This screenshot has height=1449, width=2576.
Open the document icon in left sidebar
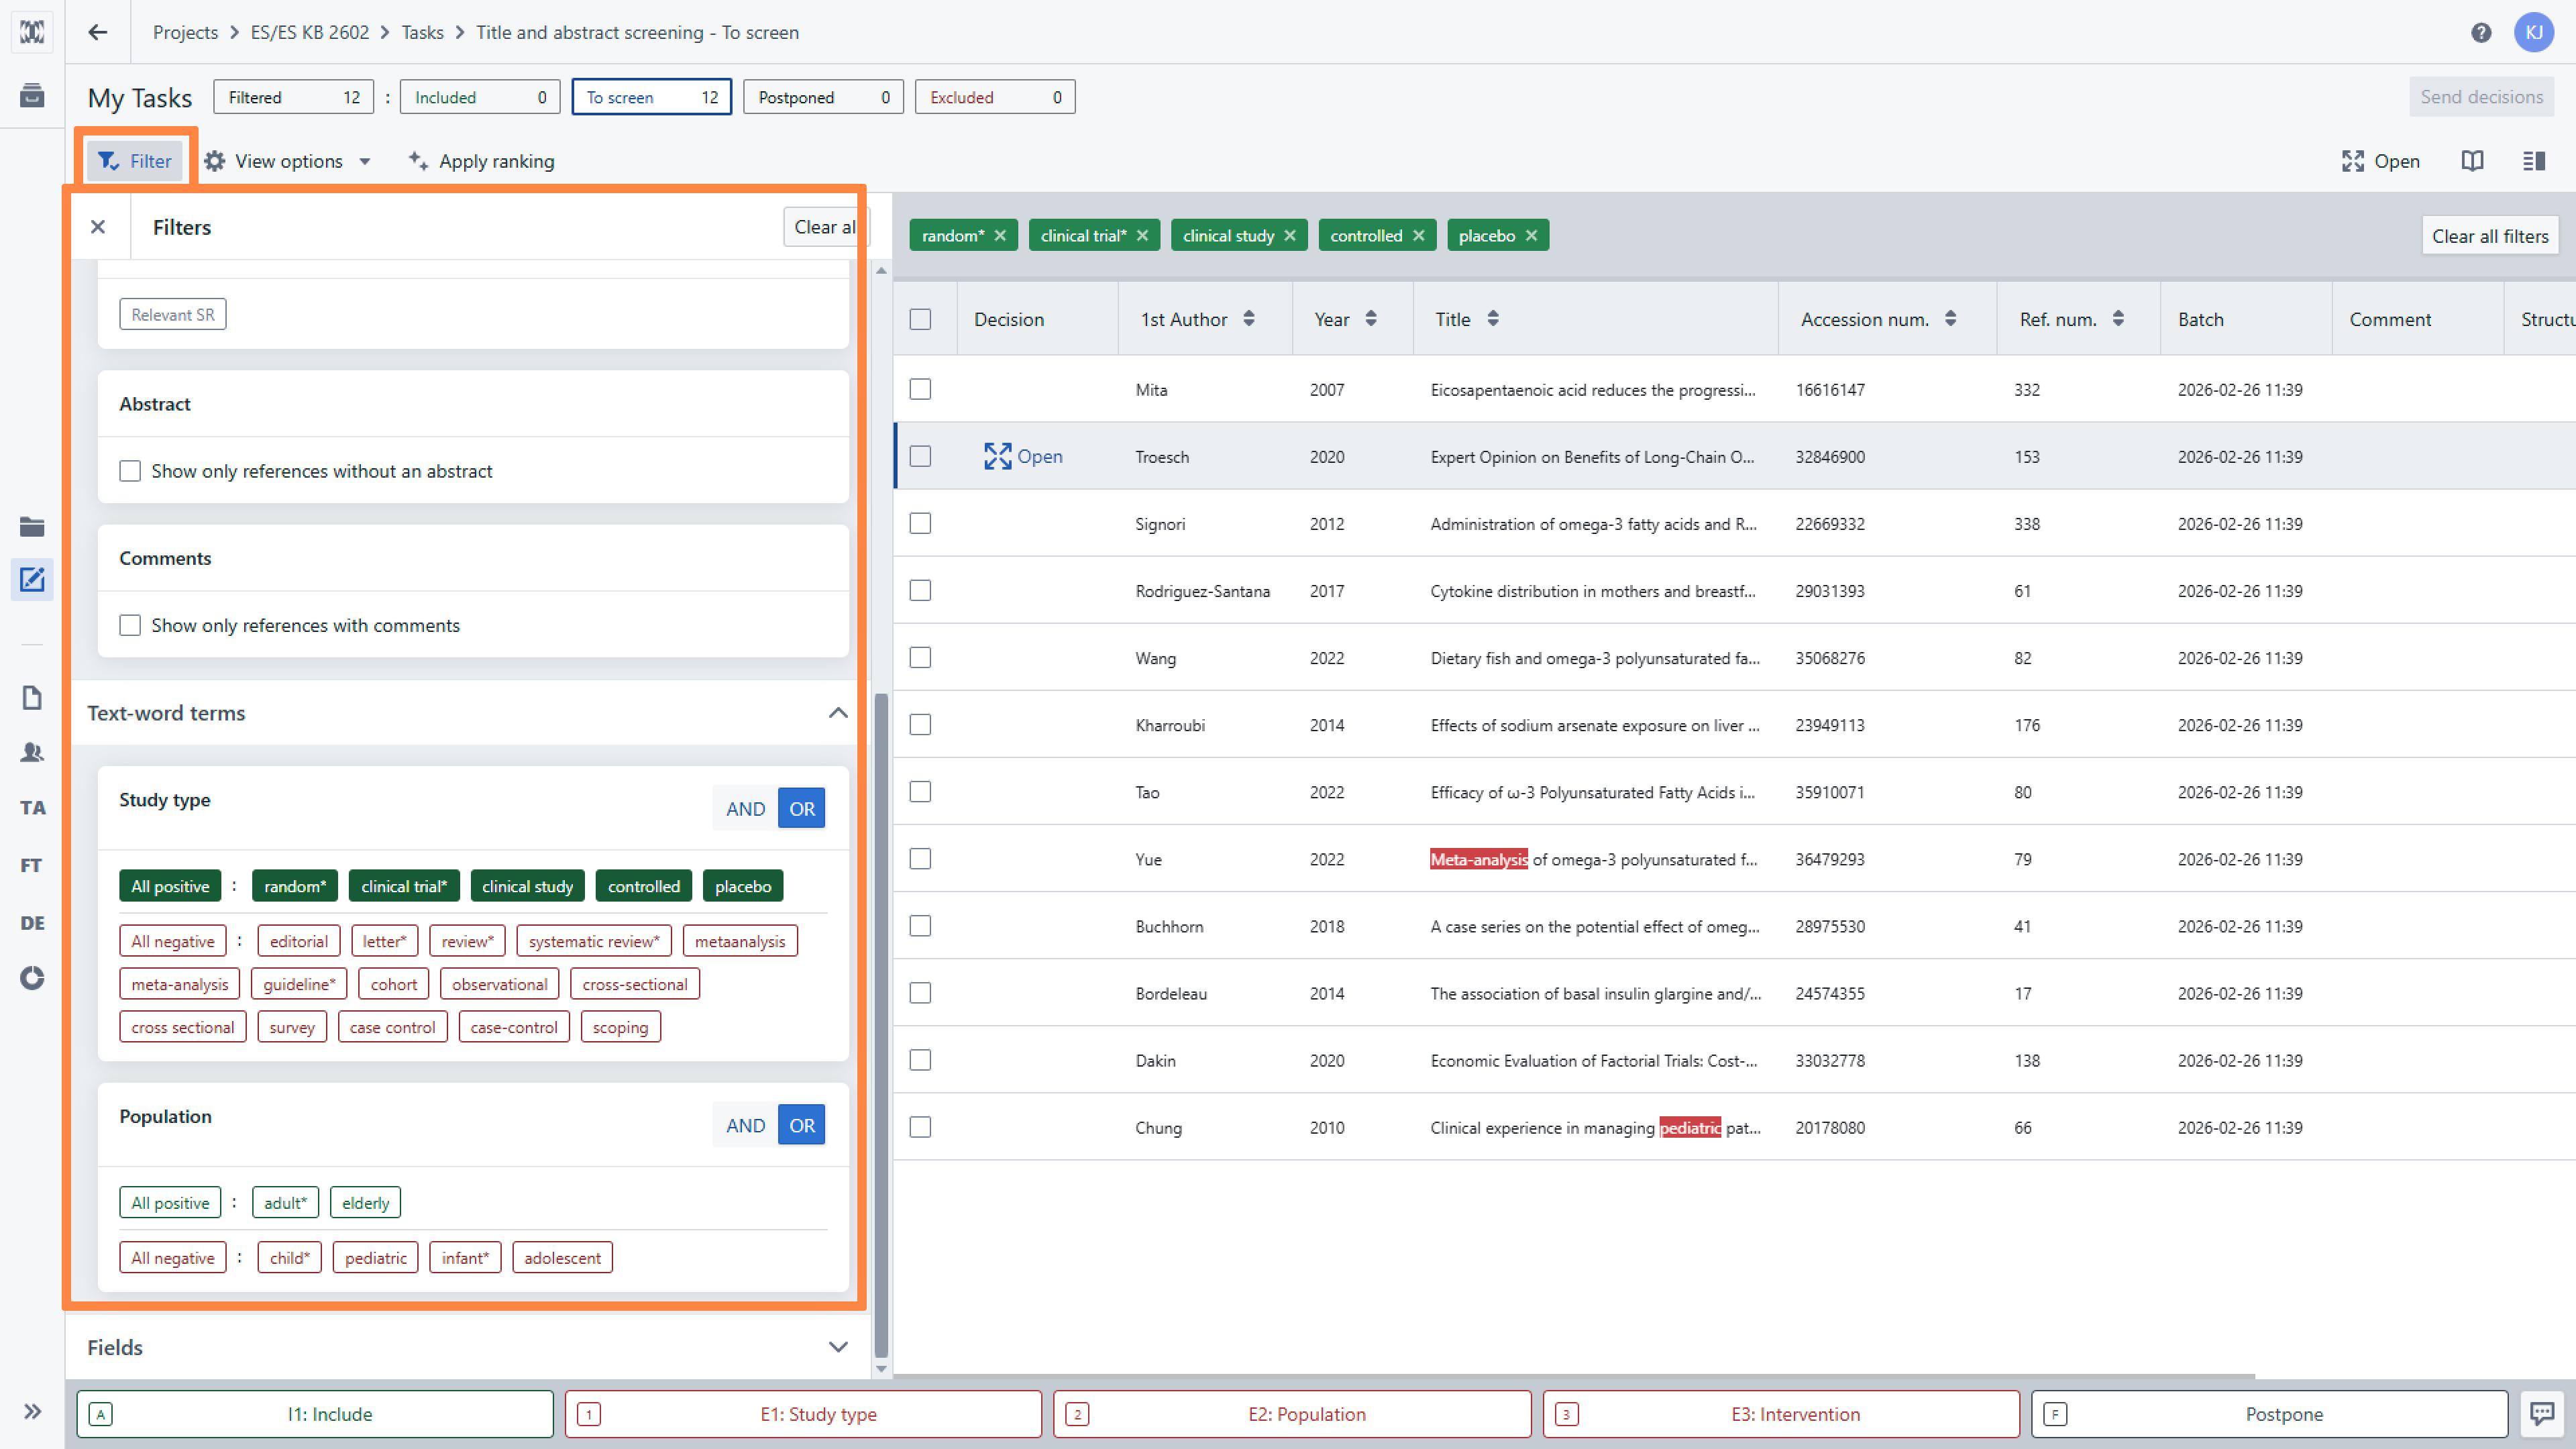tap(32, 697)
